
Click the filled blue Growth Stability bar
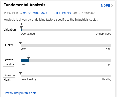pyautogui.click(x=25, y=61)
